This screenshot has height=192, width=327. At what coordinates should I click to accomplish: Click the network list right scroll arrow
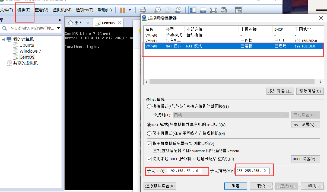click(x=320, y=82)
